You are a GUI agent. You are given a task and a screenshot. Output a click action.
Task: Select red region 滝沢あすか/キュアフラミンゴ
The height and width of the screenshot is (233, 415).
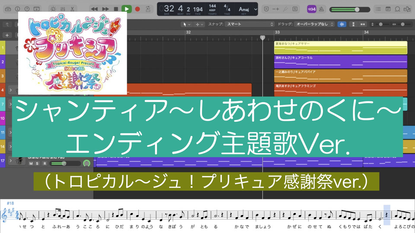341,90
